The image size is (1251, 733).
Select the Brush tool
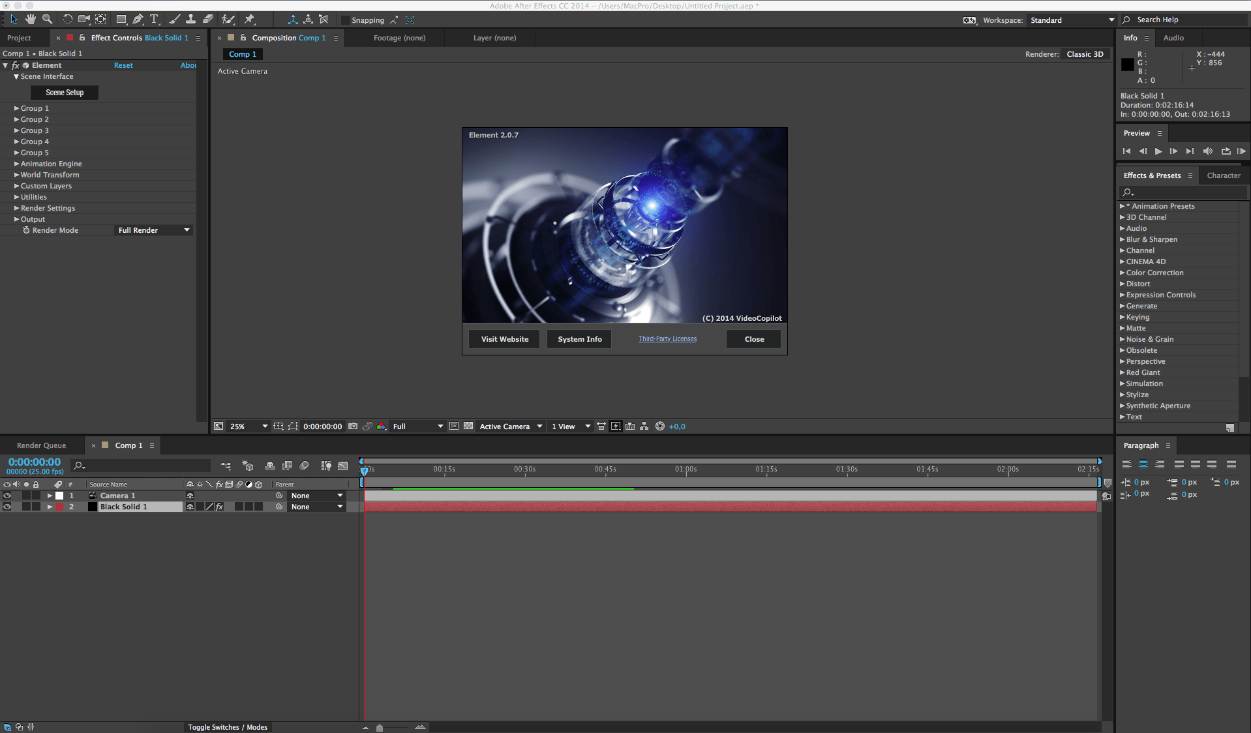[174, 20]
